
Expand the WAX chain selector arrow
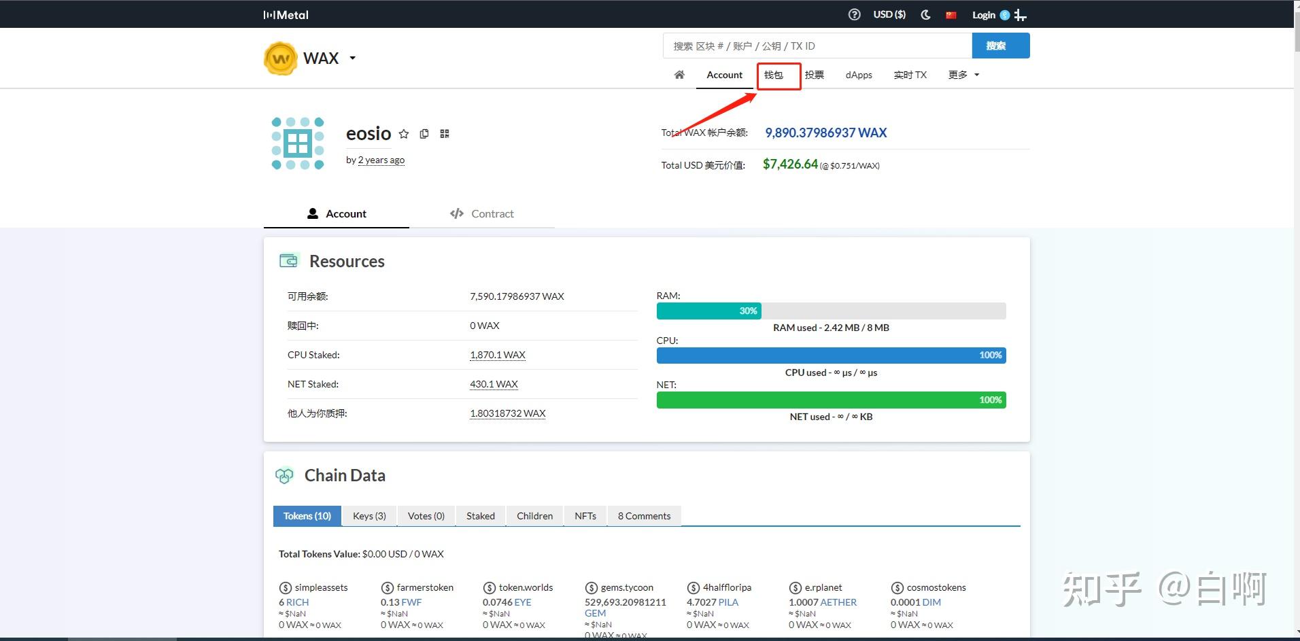352,58
